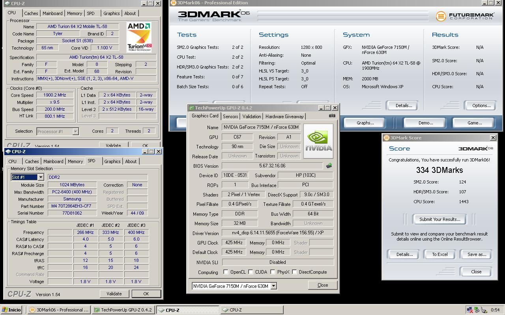Click the 3DMark06 logo in the Score window
505x315 pixels.
(475, 148)
